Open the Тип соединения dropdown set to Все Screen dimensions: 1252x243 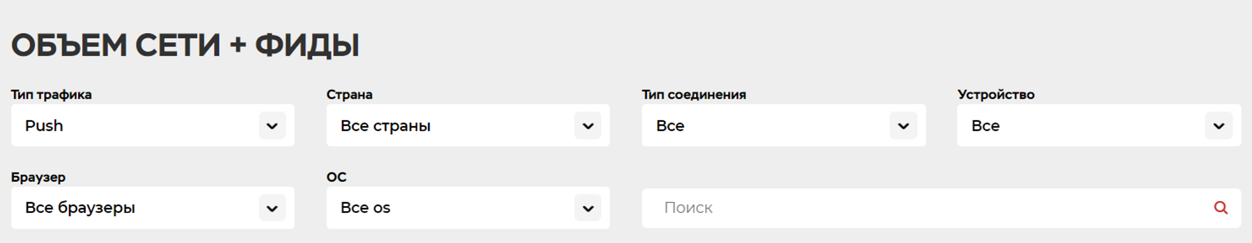coord(784,126)
